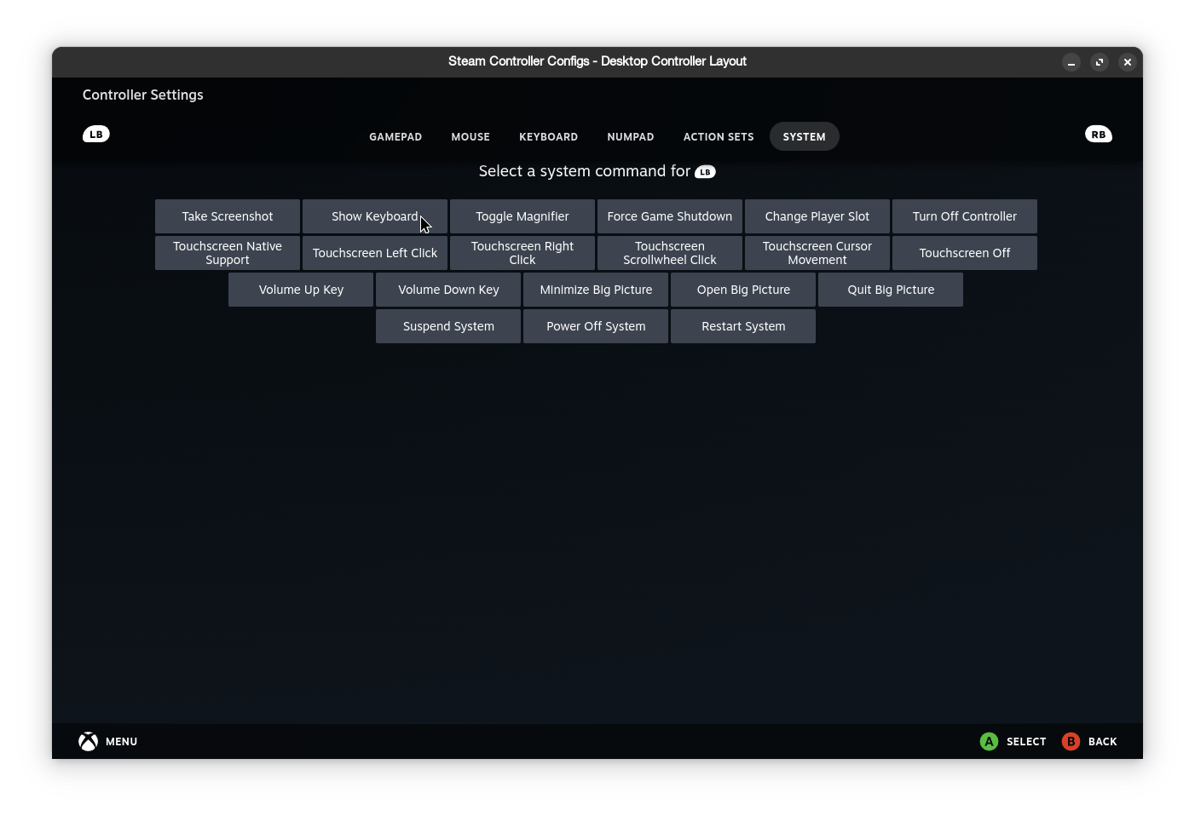Choose Turn Off Controller
Viewport: 1195px width, 816px height.
coord(965,216)
